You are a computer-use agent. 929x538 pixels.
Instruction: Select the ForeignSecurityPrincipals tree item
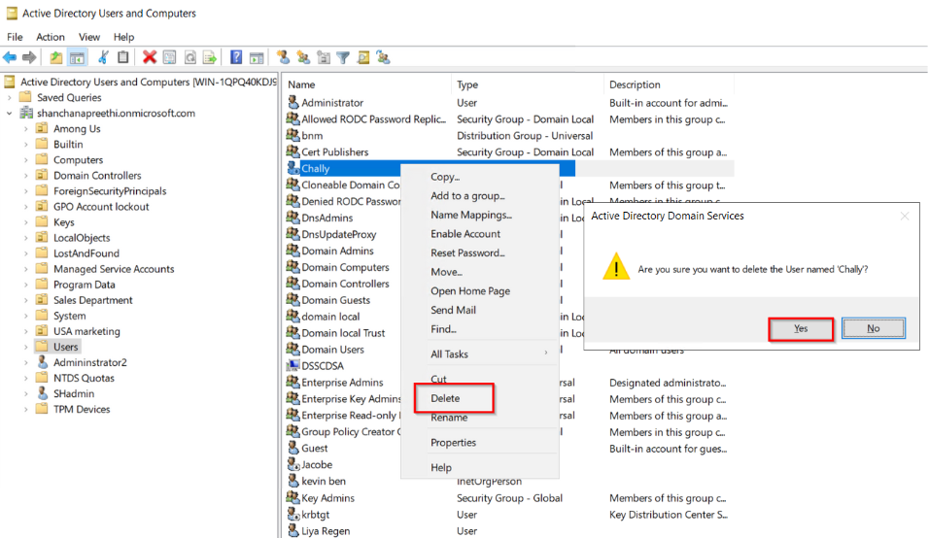coord(110,191)
